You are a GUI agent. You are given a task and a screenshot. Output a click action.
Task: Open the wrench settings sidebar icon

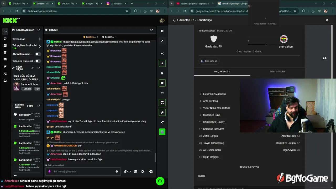(5, 66)
